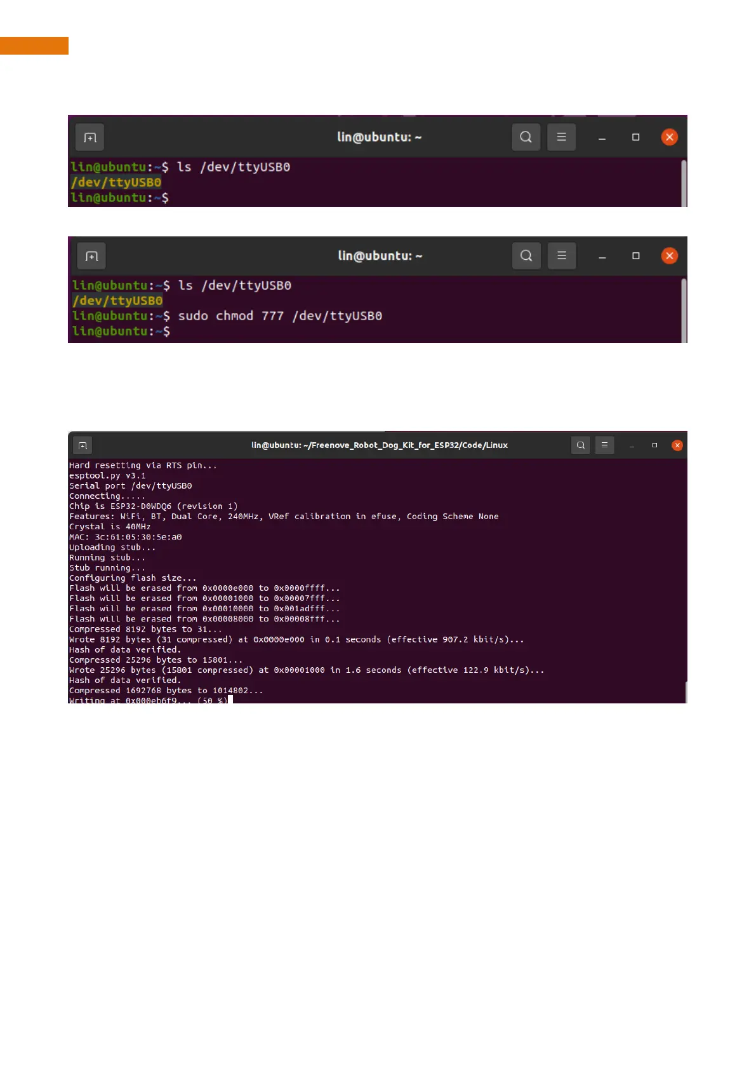Viewport: 756px width, 1070px height.
Task: Click scrollbar of first terminal window
Action: pyautogui.click(x=684, y=183)
